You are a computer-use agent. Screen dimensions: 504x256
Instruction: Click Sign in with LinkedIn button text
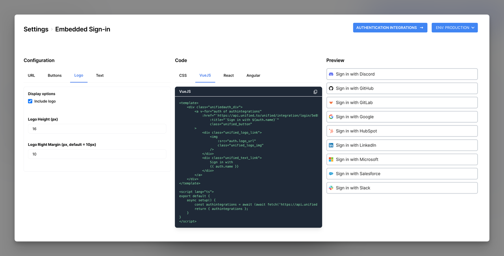coord(356,145)
